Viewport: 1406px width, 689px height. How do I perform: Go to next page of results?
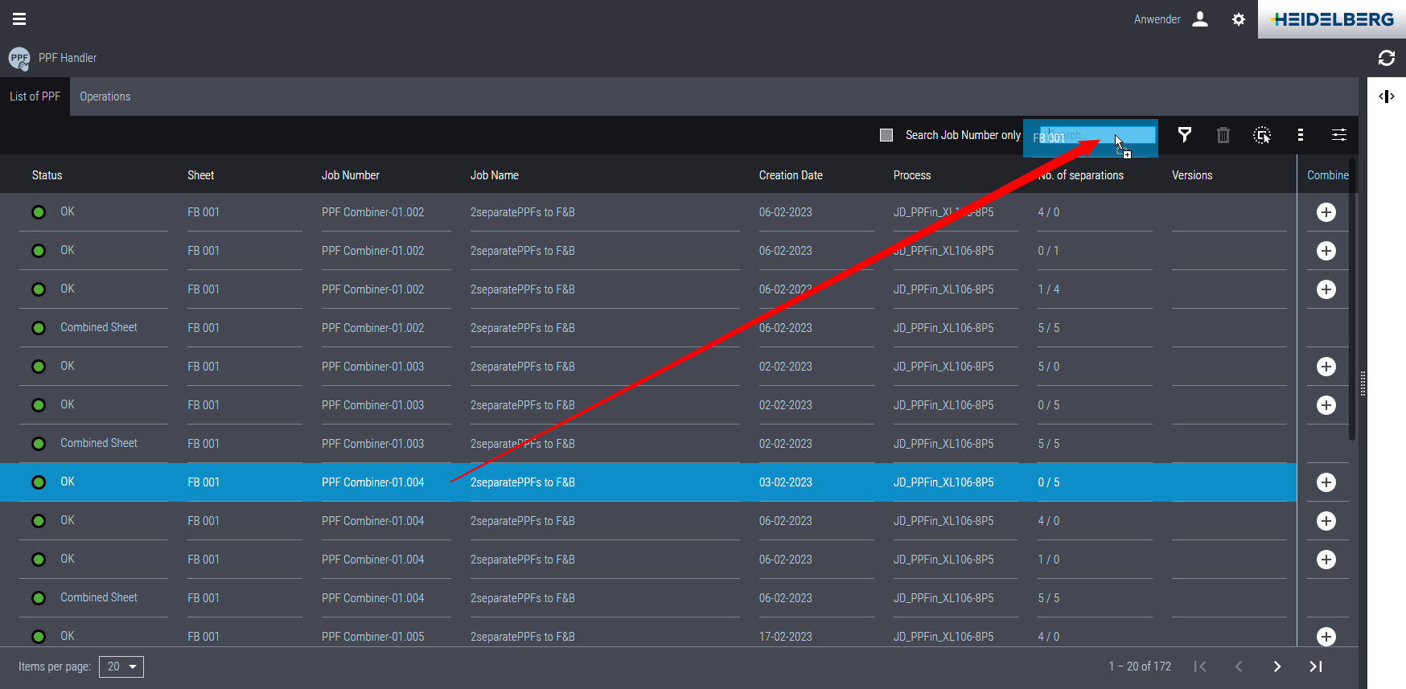coord(1276,666)
